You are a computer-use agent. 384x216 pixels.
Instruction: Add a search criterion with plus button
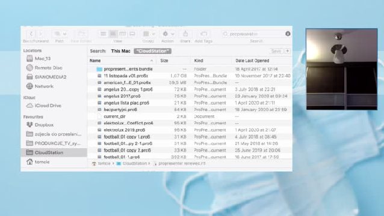pos(288,51)
